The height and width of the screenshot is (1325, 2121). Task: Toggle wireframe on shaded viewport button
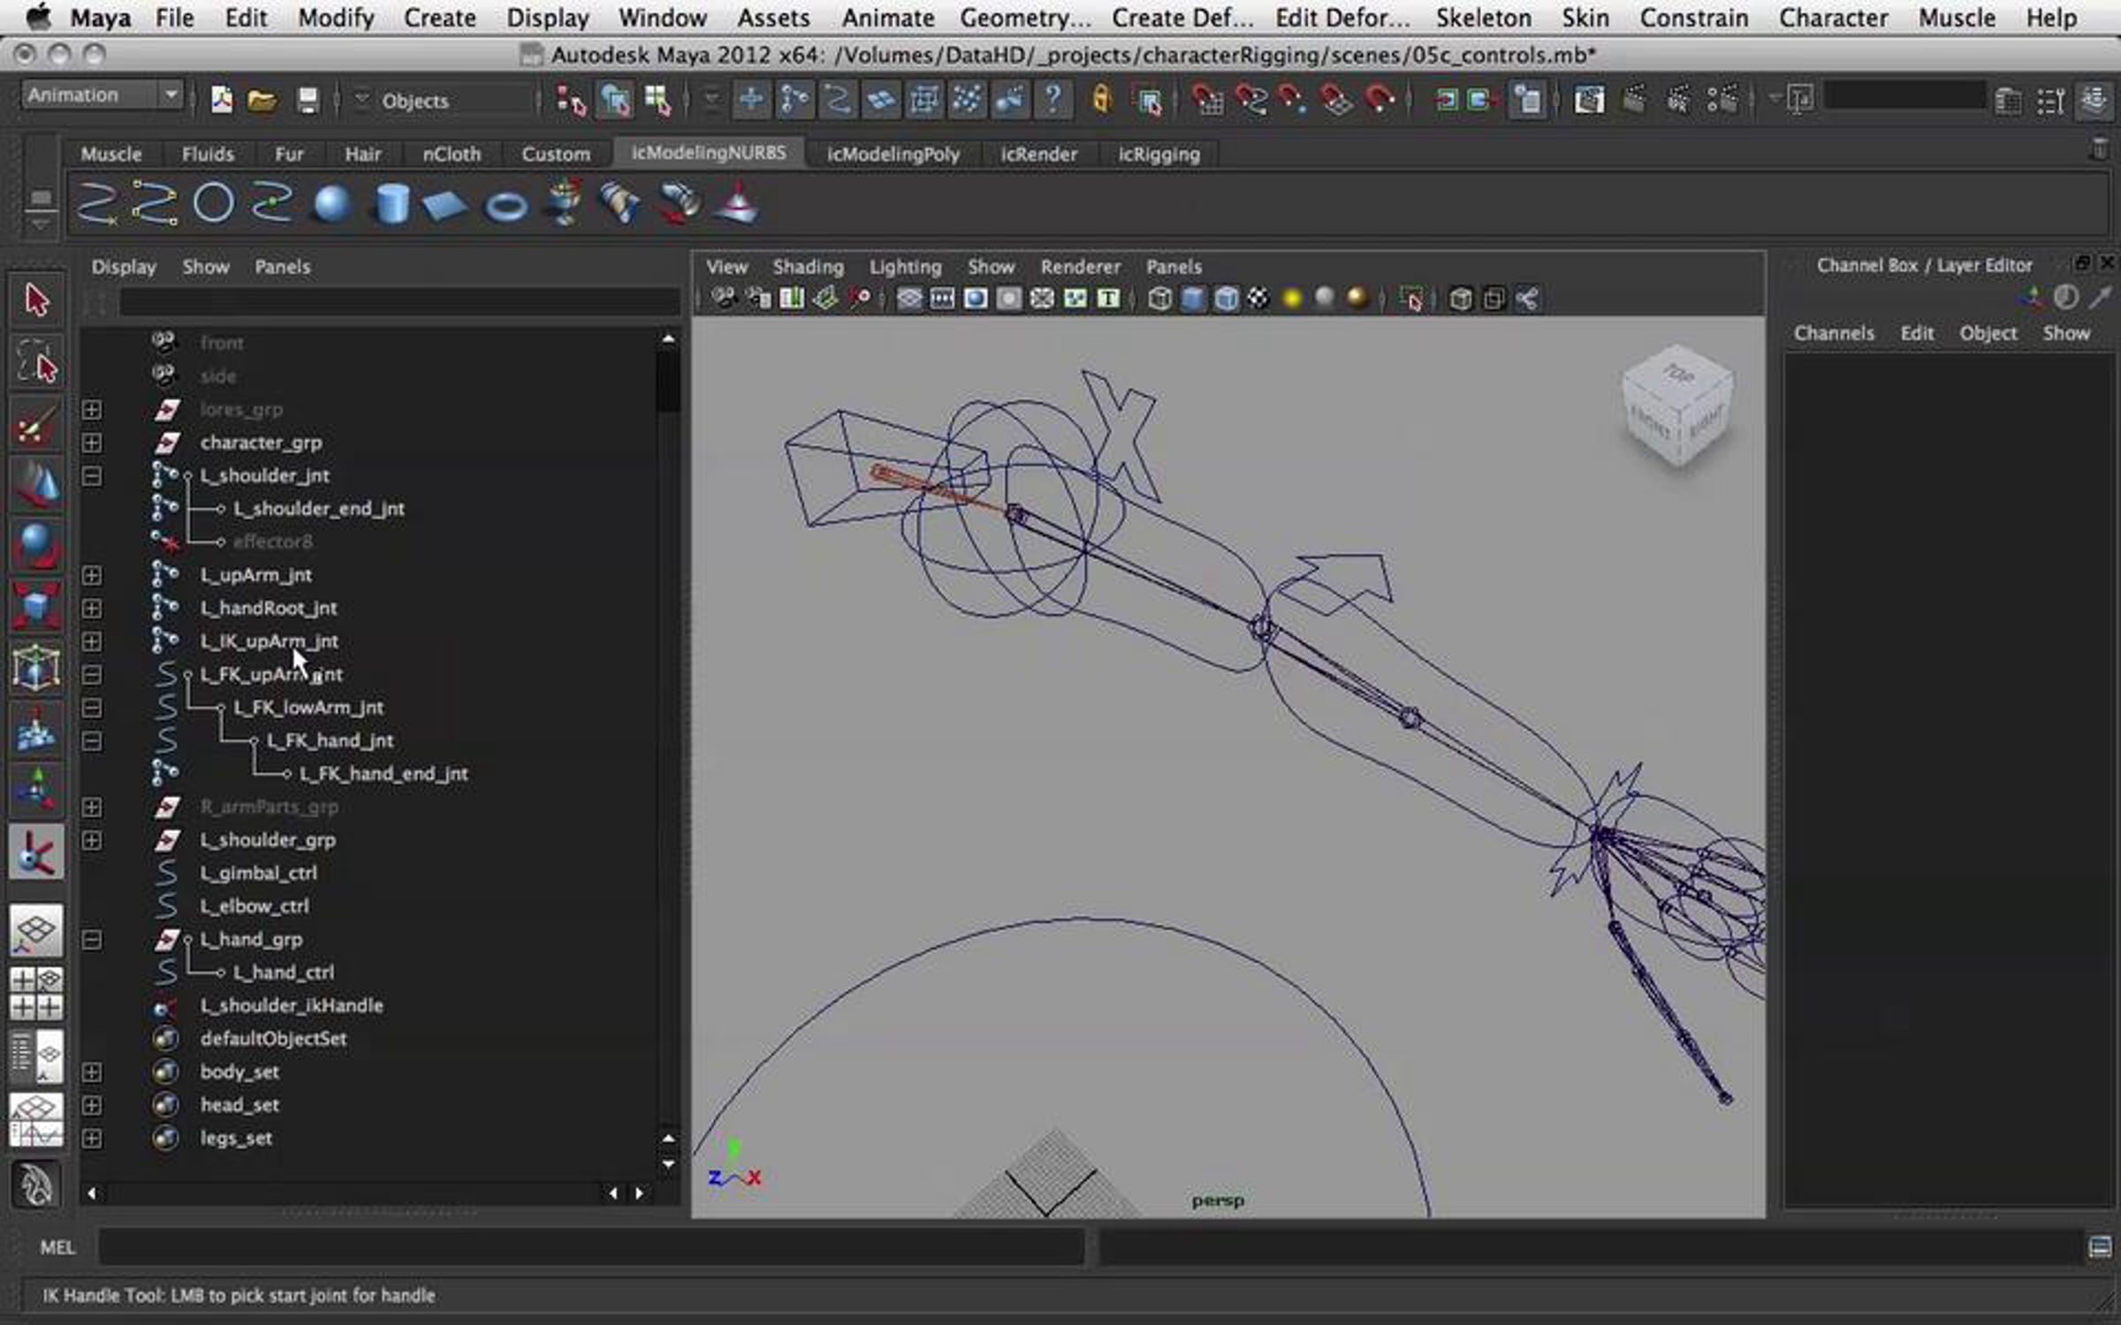[1226, 299]
